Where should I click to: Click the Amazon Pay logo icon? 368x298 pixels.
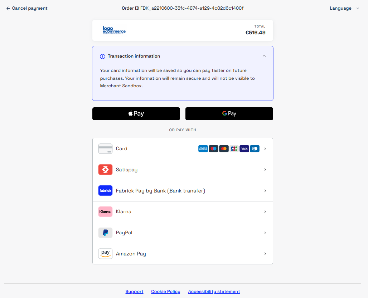tap(105, 254)
